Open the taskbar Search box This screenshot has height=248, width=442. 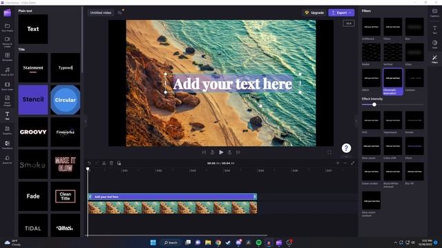point(171,242)
